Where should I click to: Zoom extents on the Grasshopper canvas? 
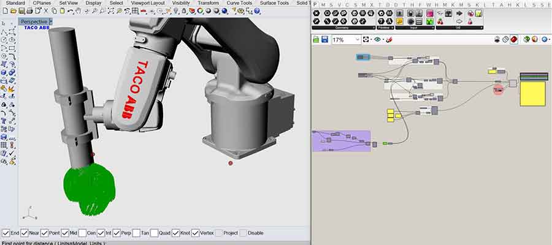(366, 39)
